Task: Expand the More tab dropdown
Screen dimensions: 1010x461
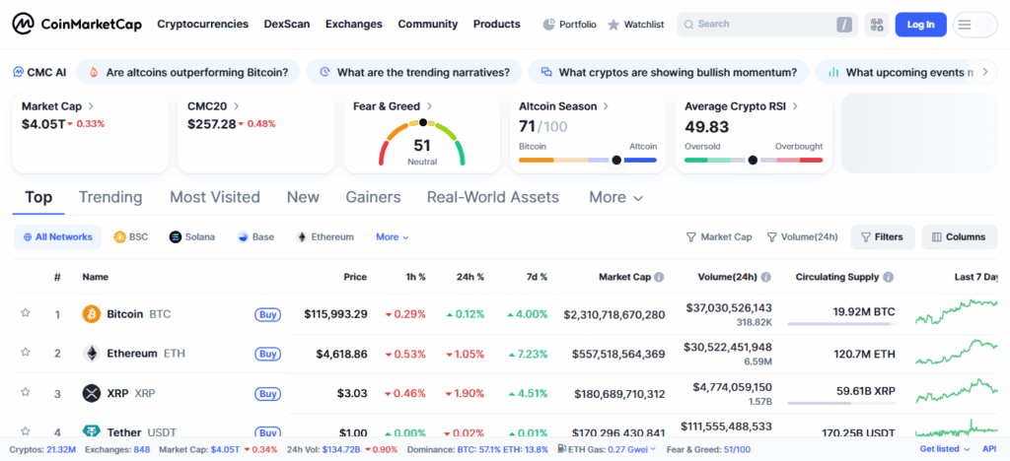Action: 615,197
